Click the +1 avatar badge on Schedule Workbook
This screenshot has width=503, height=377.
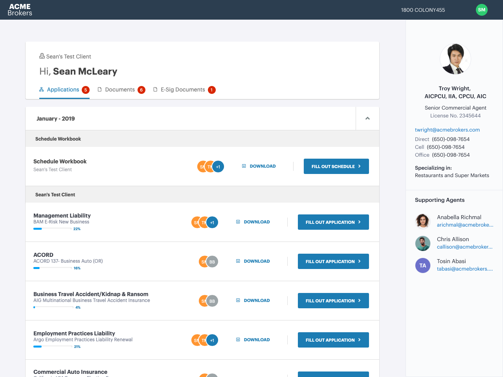click(x=218, y=167)
